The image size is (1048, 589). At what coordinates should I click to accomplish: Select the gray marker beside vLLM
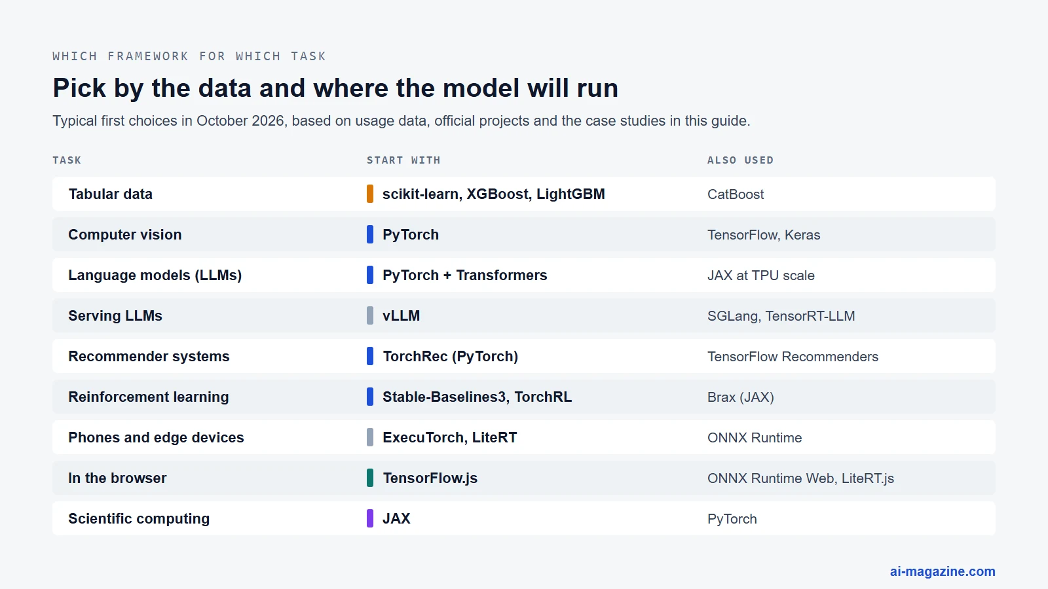pos(370,315)
